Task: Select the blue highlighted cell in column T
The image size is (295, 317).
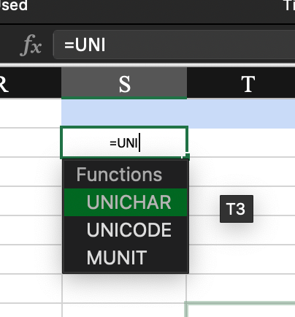Action: coord(241,113)
